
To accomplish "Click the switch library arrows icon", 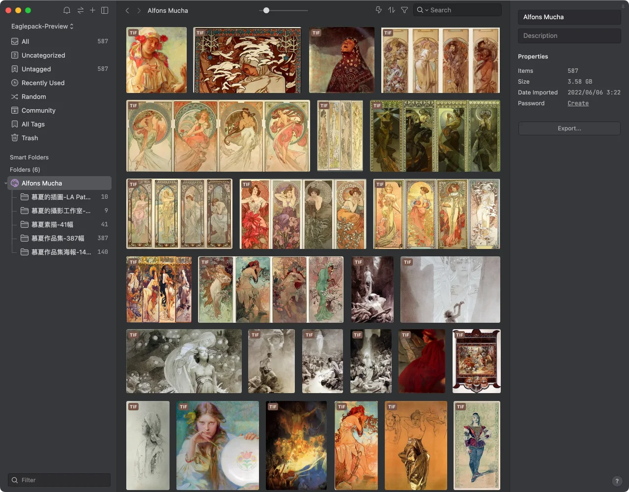I will pos(80,10).
